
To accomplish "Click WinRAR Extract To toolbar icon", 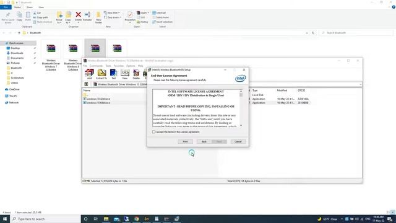I will [x=101, y=74].
